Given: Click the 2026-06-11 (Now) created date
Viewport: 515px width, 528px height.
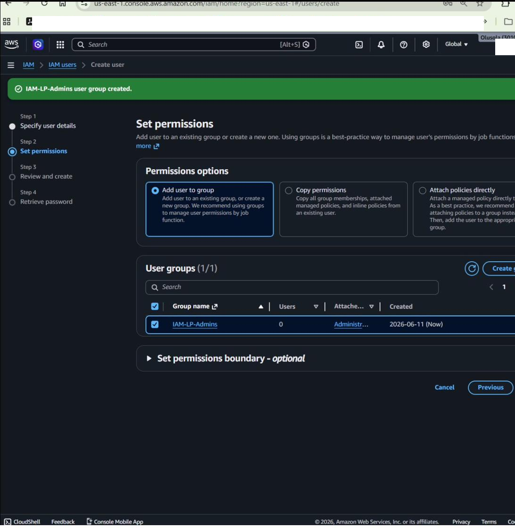Looking at the screenshot, I should click(416, 325).
